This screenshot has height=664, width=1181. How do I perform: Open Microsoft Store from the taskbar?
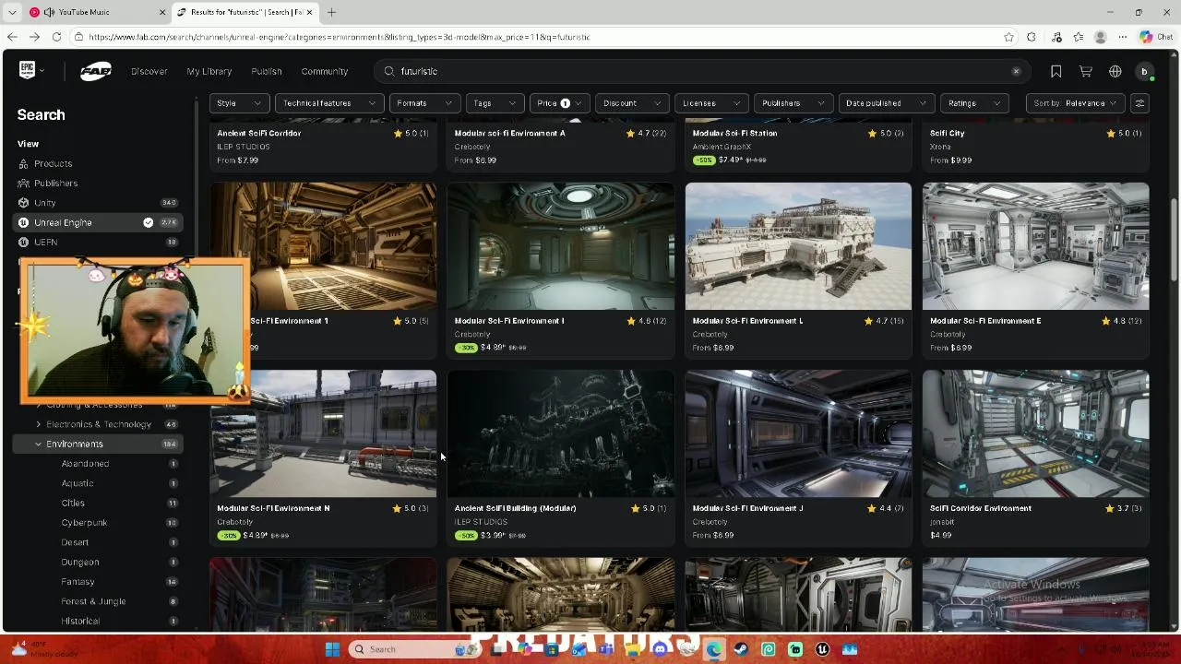coord(552,649)
